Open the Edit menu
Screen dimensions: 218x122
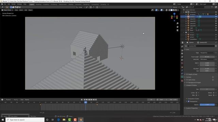click(x=9, y=4)
